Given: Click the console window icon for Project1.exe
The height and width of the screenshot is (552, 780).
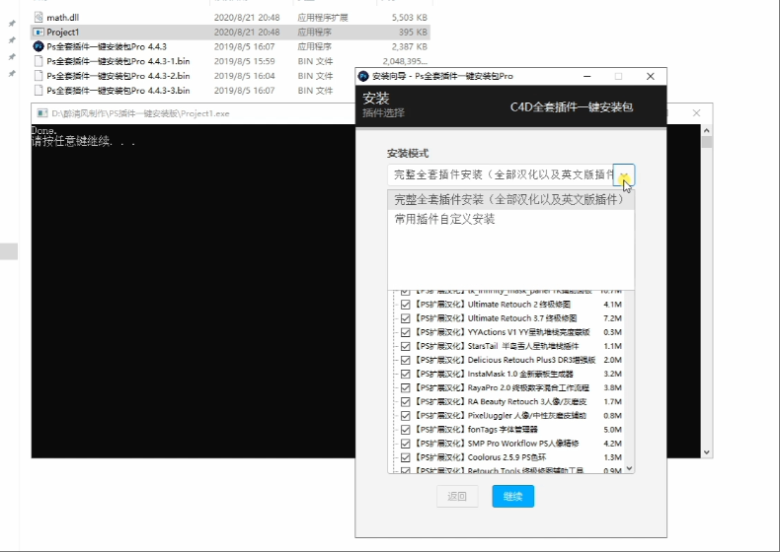Looking at the screenshot, I should click(40, 113).
